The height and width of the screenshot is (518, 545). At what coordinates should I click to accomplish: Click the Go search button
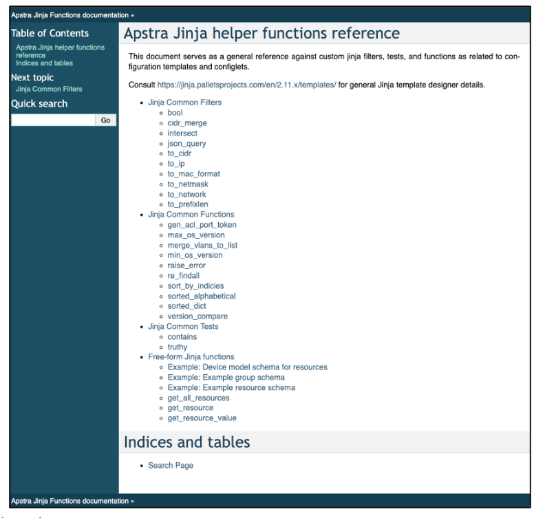pyautogui.click(x=106, y=120)
